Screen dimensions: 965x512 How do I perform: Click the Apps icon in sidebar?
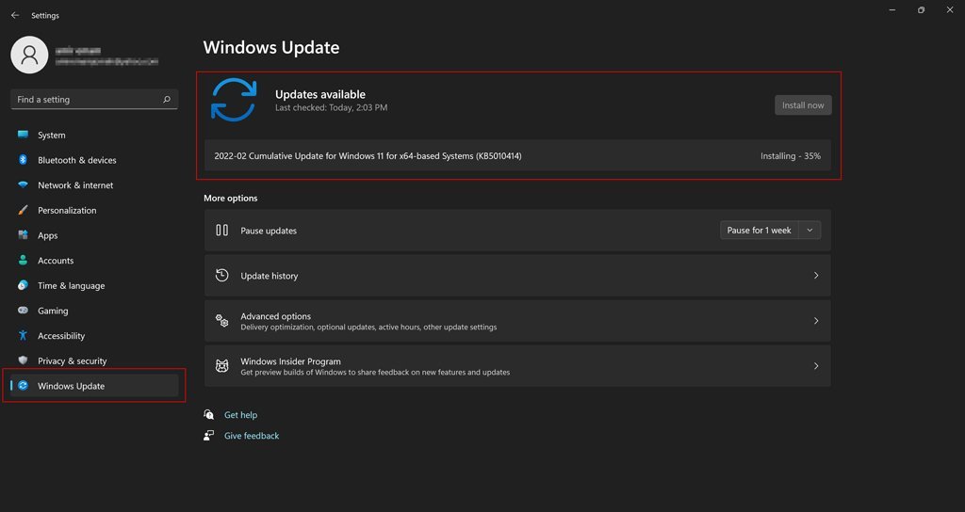[23, 234]
